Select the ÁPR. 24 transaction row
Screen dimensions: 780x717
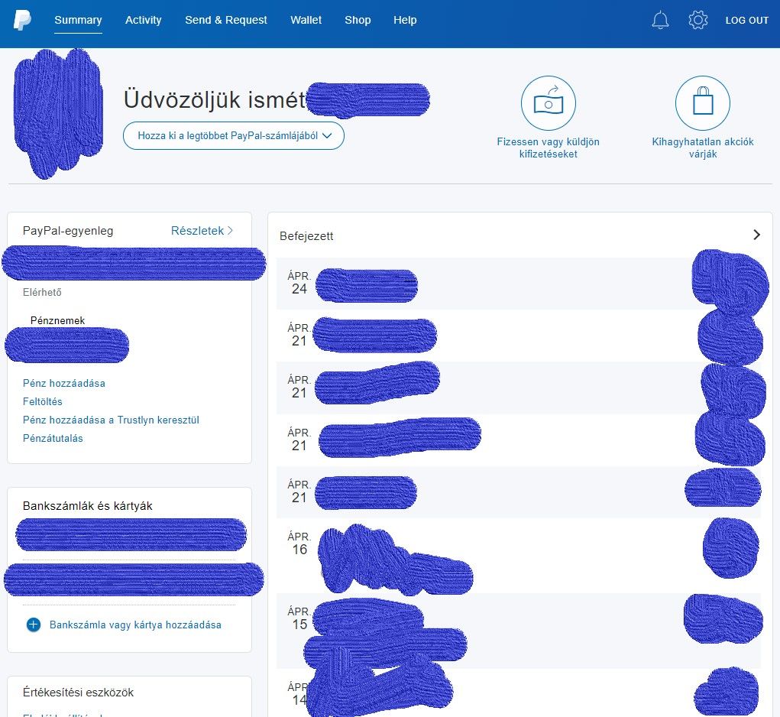(518, 284)
